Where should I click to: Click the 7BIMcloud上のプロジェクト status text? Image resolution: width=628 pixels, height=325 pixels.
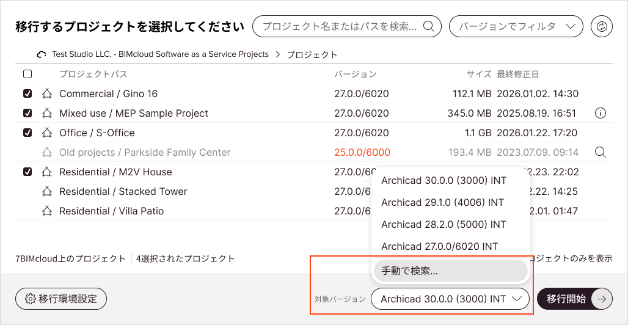70,258
